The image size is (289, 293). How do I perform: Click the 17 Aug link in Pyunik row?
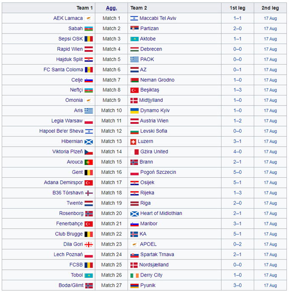coord(270,286)
